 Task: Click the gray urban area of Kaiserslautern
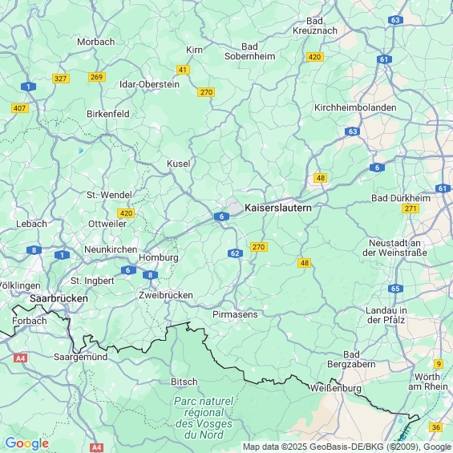235,206
